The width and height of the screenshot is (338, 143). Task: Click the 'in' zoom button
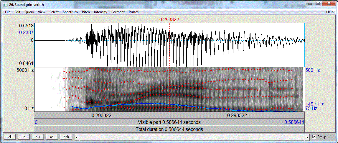tap(24, 137)
